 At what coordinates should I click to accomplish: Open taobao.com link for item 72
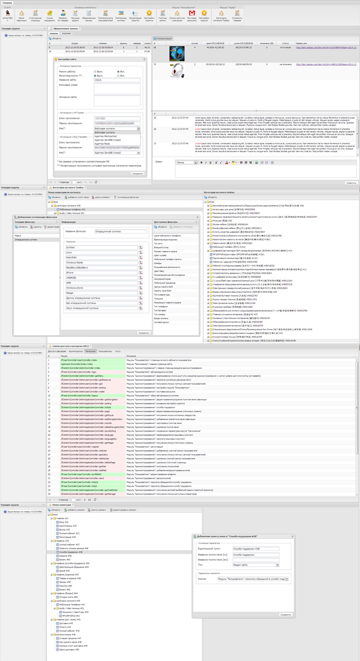327,64
